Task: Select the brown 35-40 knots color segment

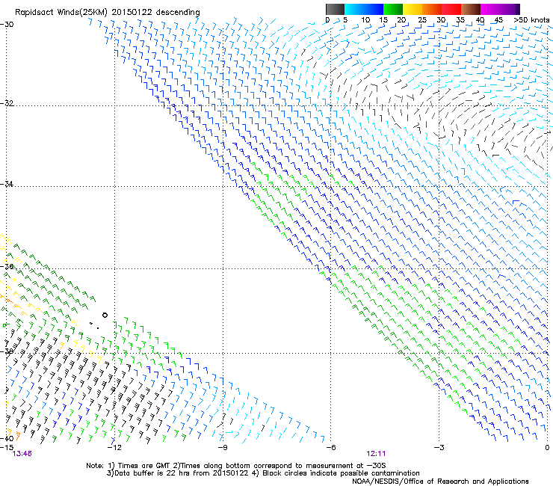Action: (471, 9)
